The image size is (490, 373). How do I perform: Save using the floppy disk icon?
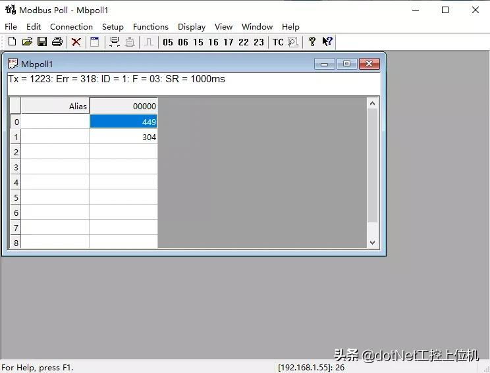tap(42, 42)
